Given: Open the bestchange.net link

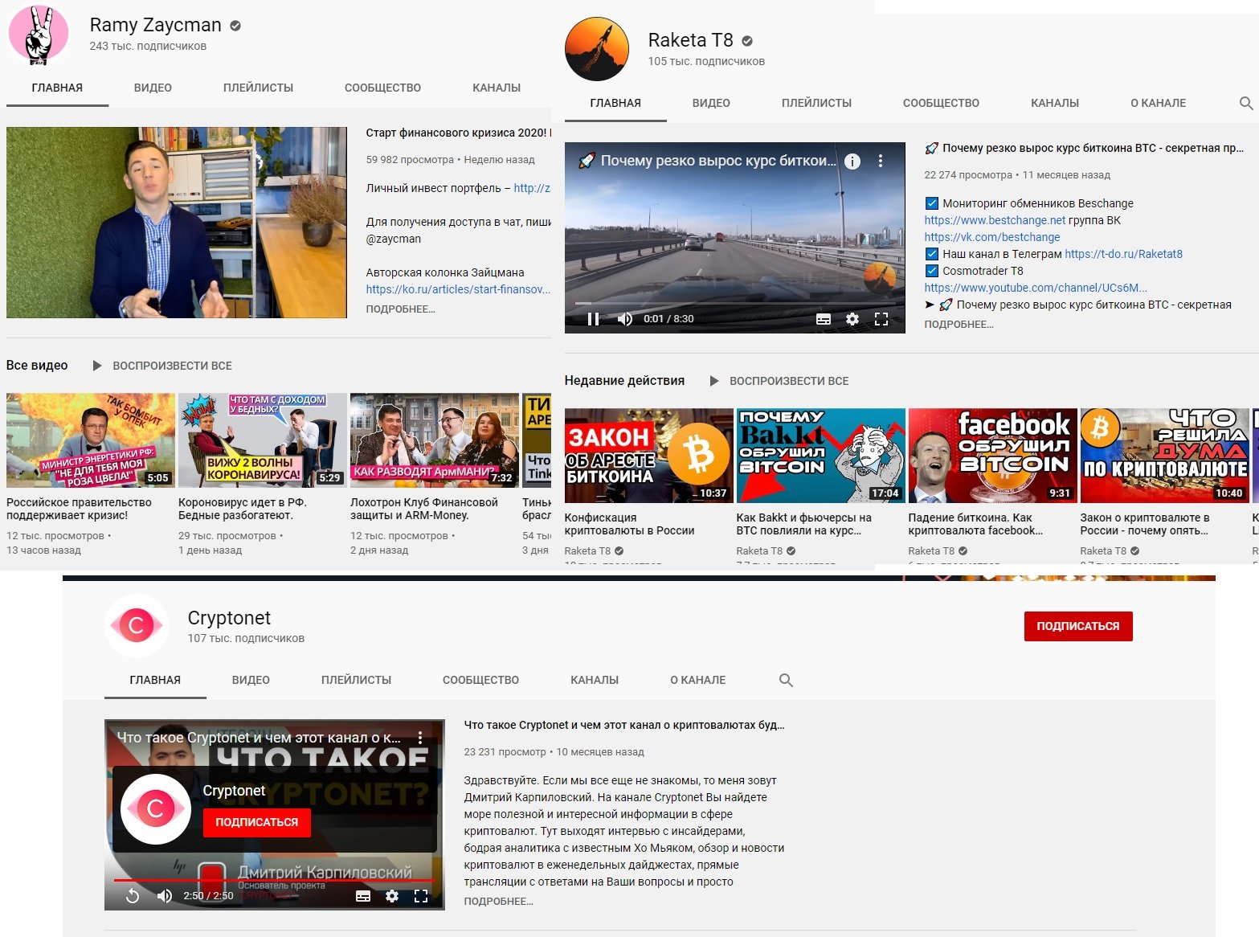Looking at the screenshot, I should (995, 220).
